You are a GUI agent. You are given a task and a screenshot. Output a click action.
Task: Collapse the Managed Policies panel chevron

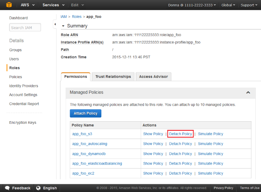pos(248,93)
